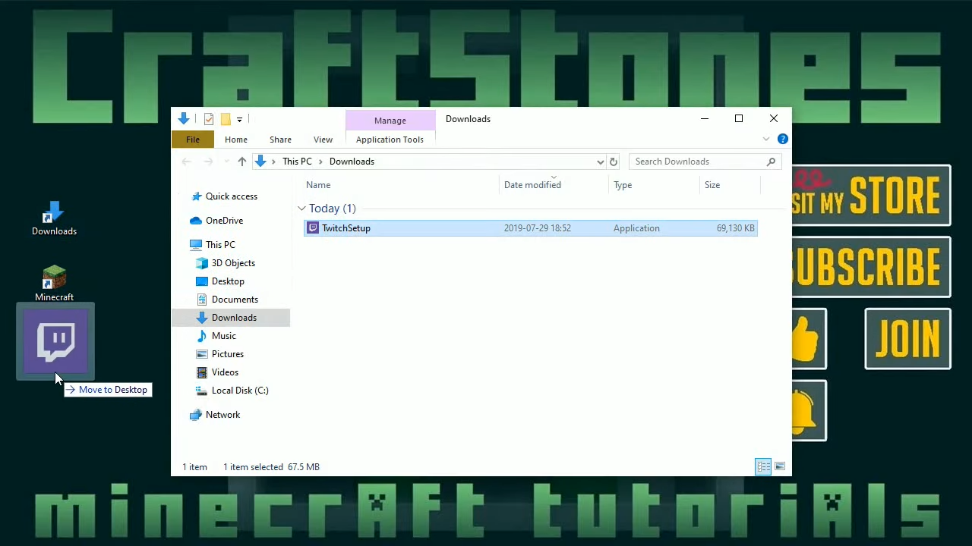Open Music in the navigation pane

[223, 336]
